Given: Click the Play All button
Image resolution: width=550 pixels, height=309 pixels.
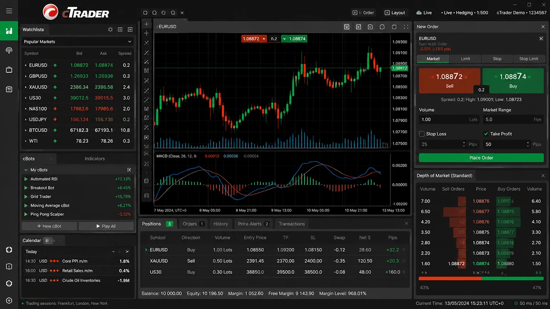Looking at the screenshot, I should pyautogui.click(x=106, y=226).
